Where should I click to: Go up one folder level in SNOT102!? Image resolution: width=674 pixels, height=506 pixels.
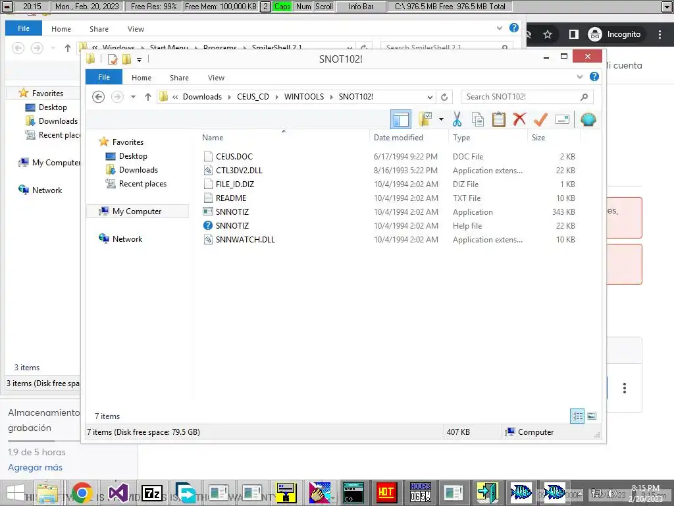point(148,97)
